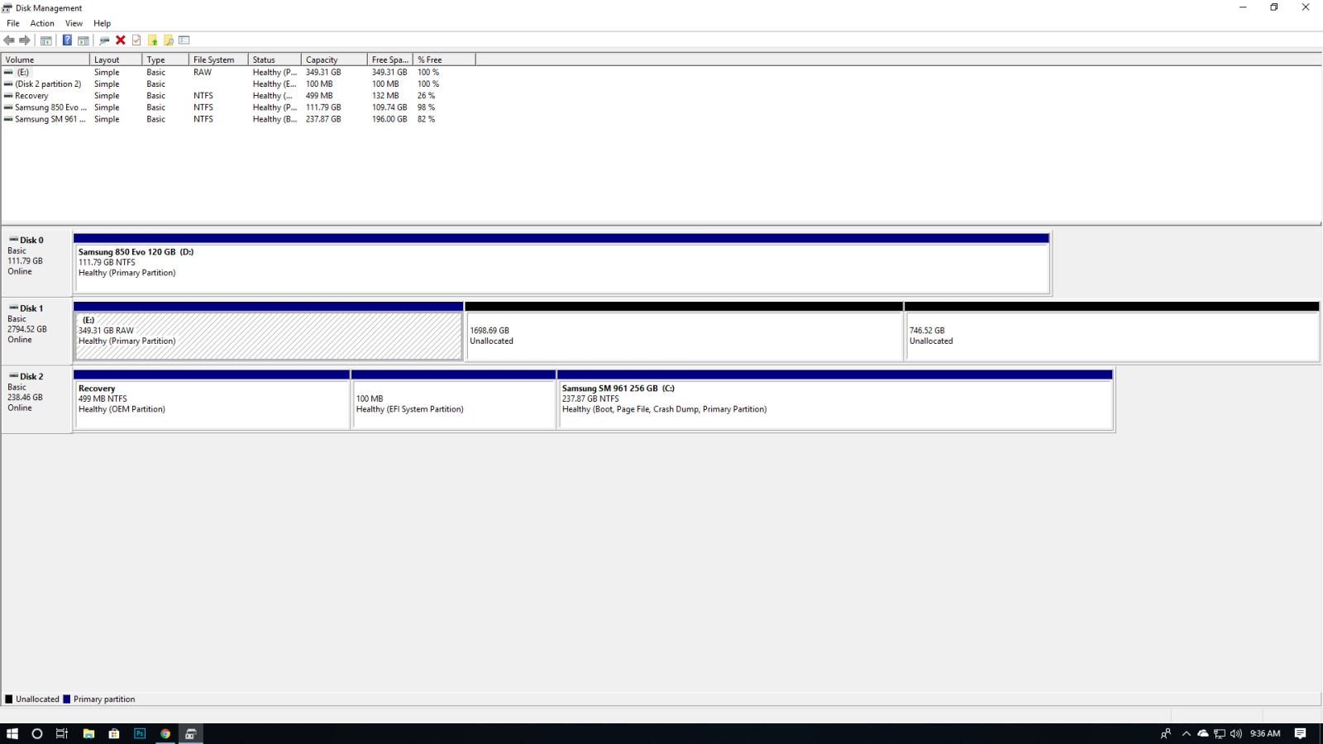1323x744 pixels.
Task: Click the folder with magnifier toolbar icon
Action: pyautogui.click(x=169, y=40)
